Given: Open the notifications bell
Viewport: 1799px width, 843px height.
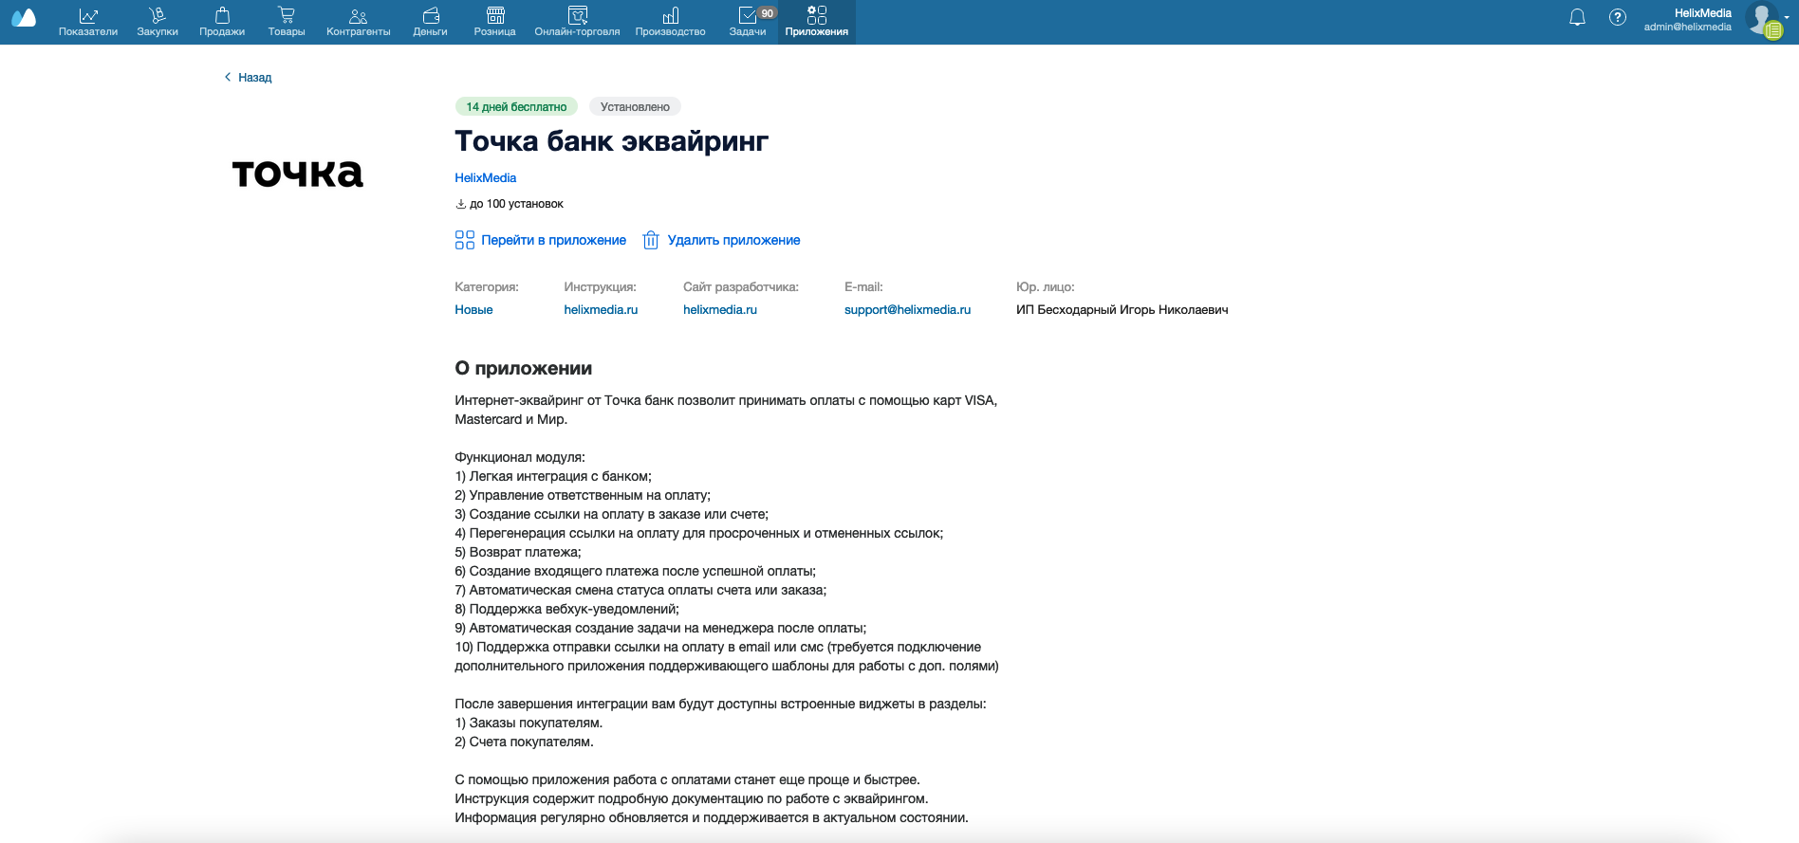Looking at the screenshot, I should click(1577, 18).
